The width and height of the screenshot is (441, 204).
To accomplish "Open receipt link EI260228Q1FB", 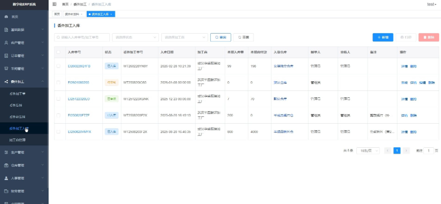I will point(79,66).
